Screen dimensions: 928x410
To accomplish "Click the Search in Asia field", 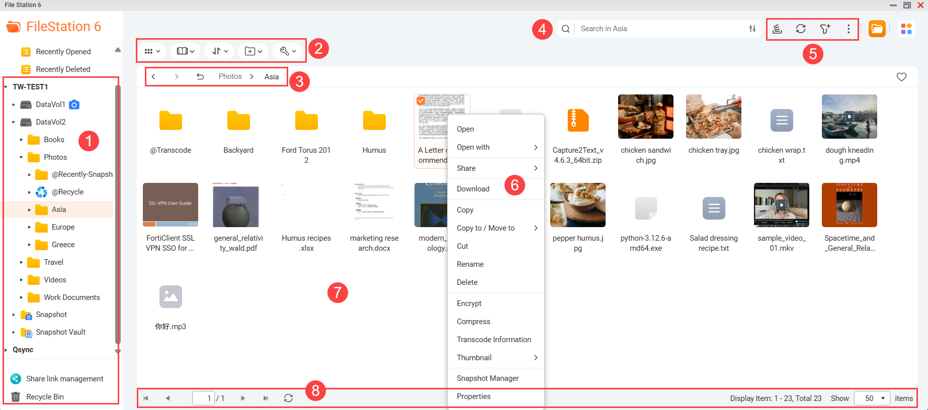I will click(661, 29).
